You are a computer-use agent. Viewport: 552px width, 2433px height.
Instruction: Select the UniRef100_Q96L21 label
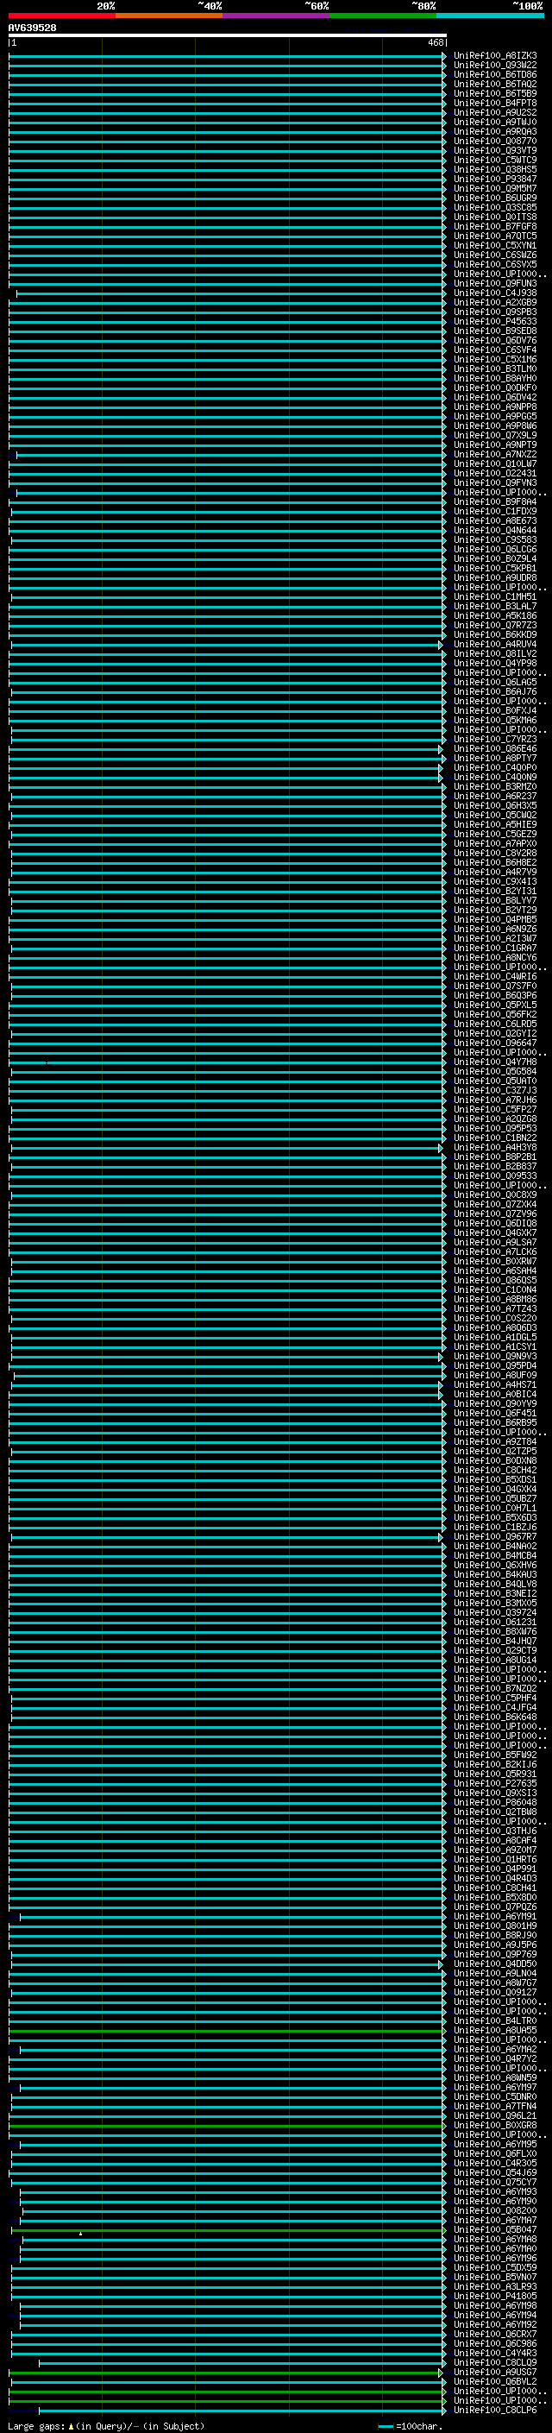[x=495, y=2115]
